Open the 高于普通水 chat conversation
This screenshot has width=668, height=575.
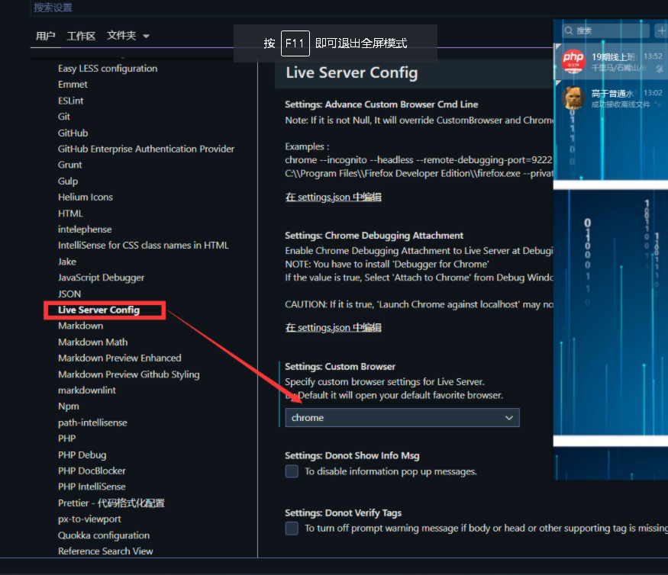(611, 98)
